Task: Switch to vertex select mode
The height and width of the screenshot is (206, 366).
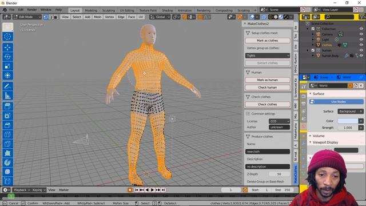Action: click(46, 17)
